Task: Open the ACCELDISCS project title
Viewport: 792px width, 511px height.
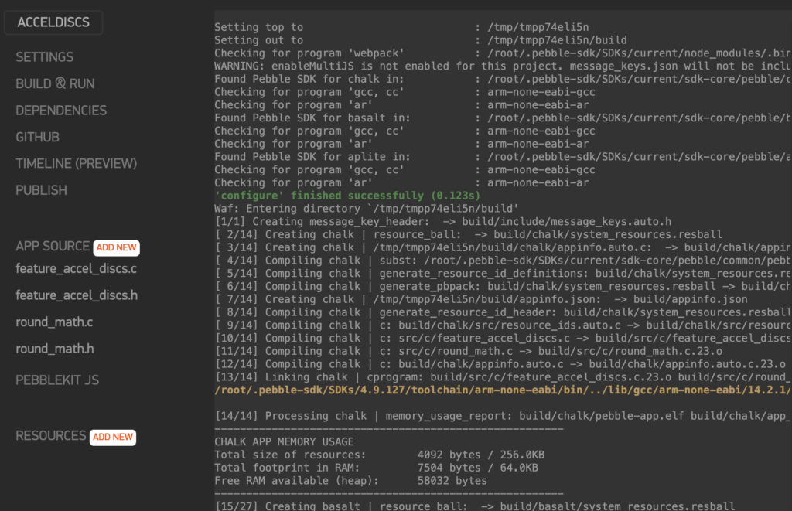Action: tap(53, 22)
